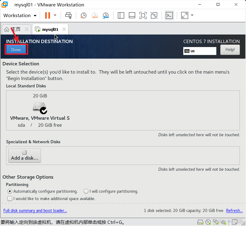Toggle Unity mode icon

(x=154, y=15)
